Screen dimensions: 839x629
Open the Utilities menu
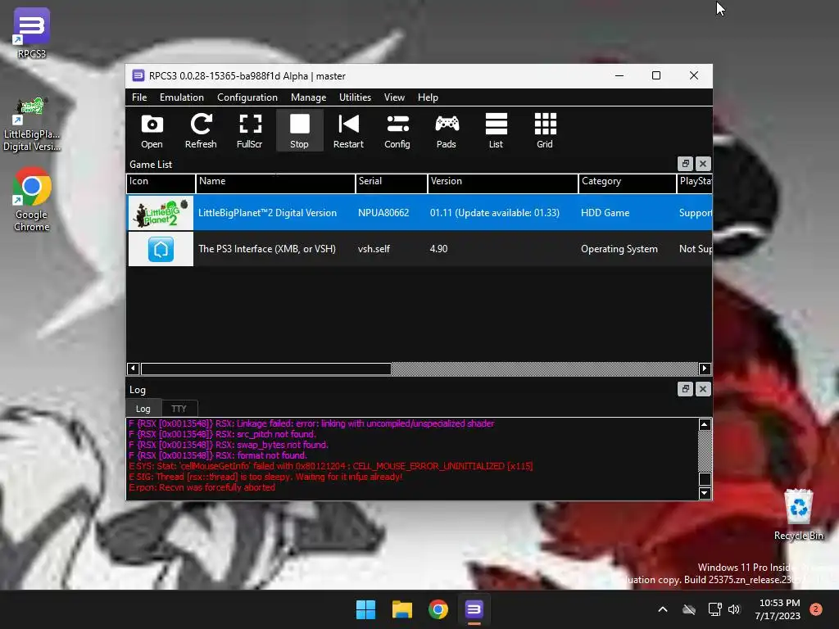[355, 97]
